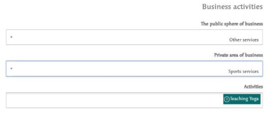Viewport: 270px width, 118px height.
Task: Click the selected 'Sports services' value text
Action: pos(244,71)
